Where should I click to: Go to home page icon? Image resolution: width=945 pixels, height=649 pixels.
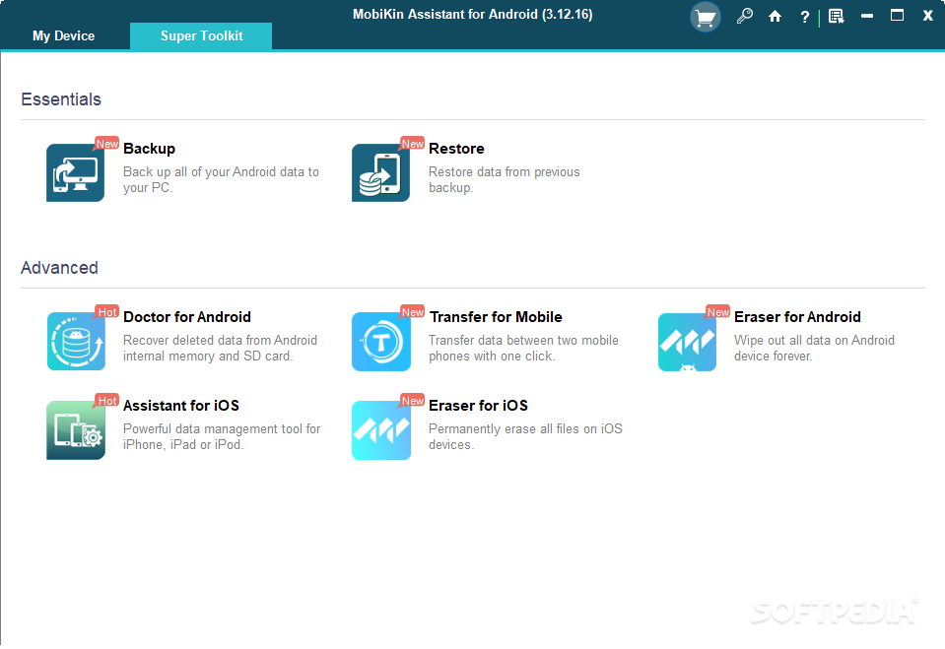[x=776, y=17]
